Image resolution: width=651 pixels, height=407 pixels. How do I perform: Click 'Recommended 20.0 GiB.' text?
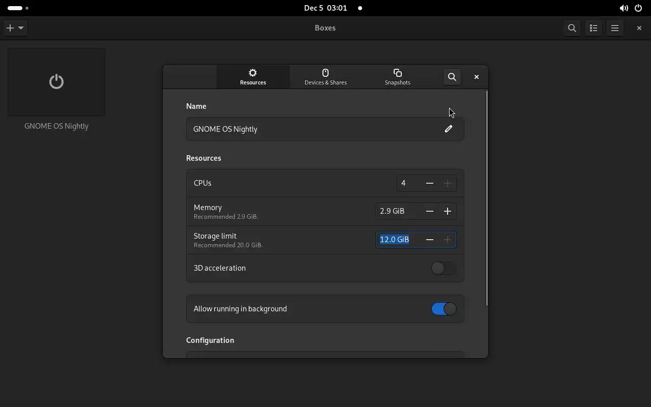pos(228,245)
